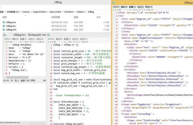
Task: Click Notepad2 app icon in UIBag.toc title bar
Action: click(5, 35)
